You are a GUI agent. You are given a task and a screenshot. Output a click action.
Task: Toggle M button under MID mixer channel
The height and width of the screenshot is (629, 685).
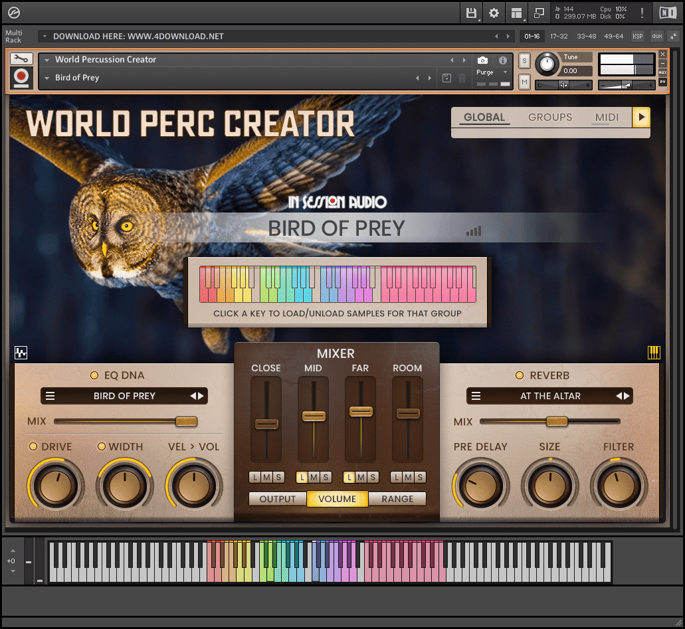click(314, 478)
